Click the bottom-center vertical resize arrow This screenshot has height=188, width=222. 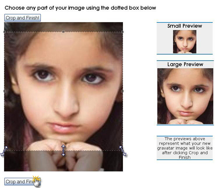click(63, 150)
